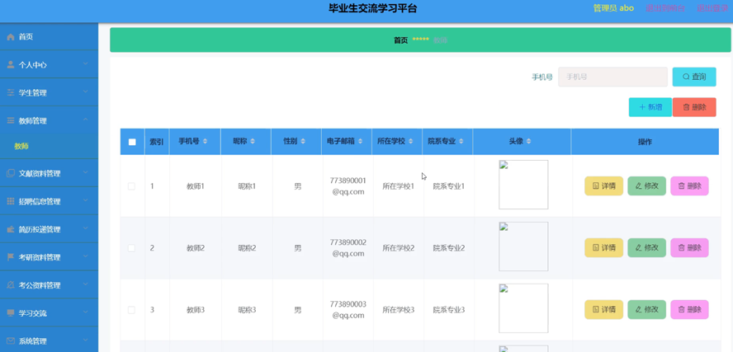Click the monitor icon beside 学习交流
The height and width of the screenshot is (352, 733).
click(11, 312)
